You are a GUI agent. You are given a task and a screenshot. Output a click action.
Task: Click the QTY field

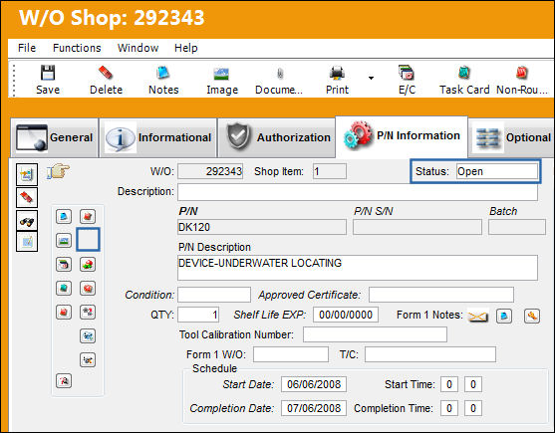[198, 315]
